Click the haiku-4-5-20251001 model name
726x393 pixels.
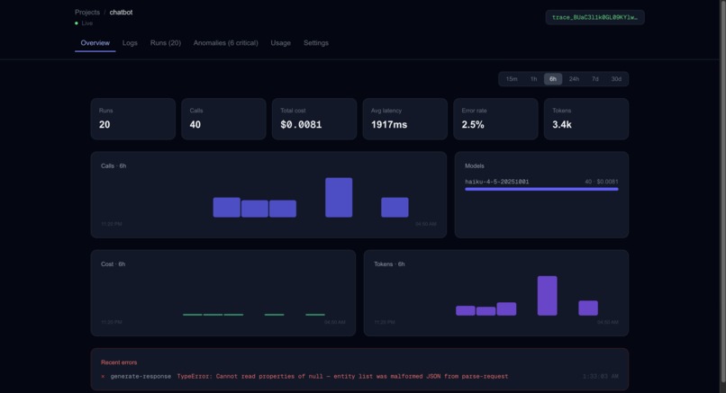coord(497,182)
